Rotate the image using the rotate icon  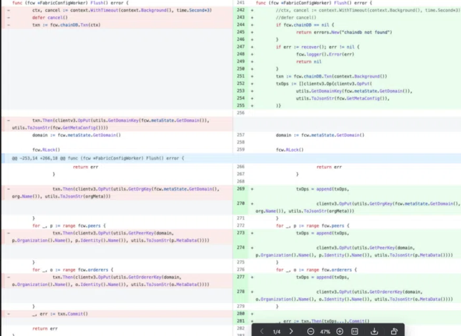[x=394, y=331]
